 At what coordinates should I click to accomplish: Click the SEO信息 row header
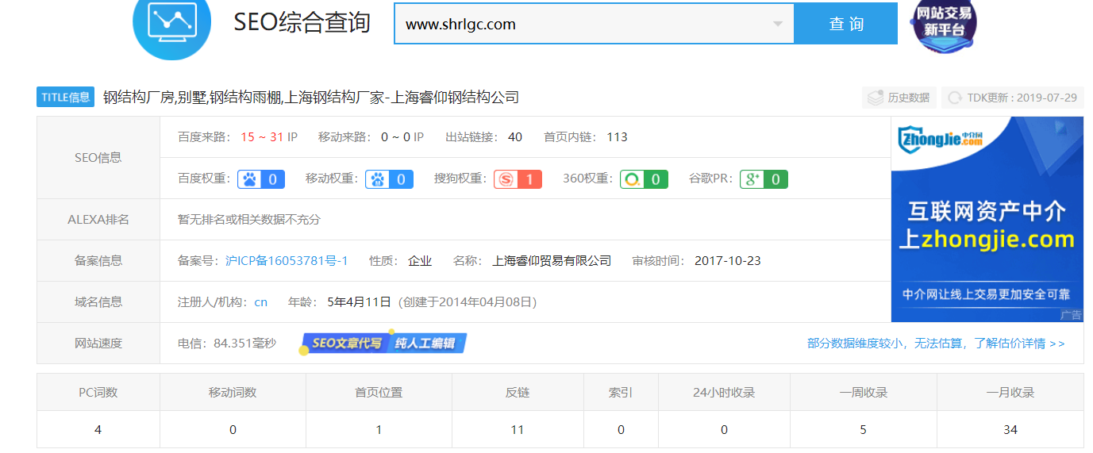pyautogui.click(x=98, y=157)
